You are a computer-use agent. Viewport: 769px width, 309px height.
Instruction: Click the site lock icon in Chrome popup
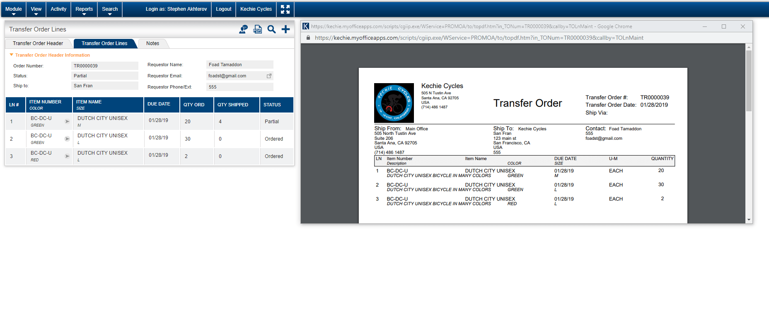(x=308, y=38)
